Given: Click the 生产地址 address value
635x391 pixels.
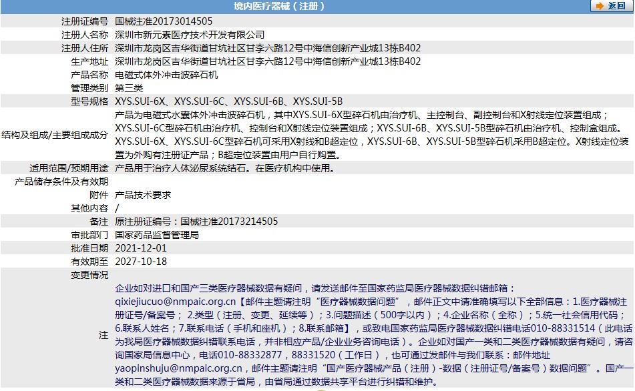Looking at the screenshot, I should [268, 61].
